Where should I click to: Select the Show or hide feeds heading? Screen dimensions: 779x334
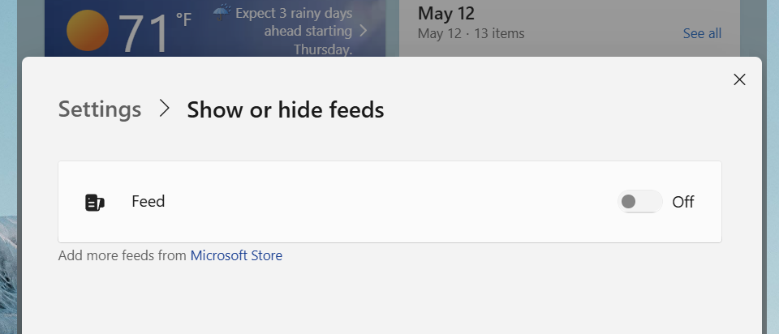click(286, 109)
